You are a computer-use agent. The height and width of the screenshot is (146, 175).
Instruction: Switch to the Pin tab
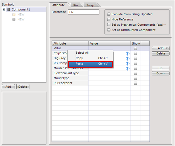click(76, 5)
